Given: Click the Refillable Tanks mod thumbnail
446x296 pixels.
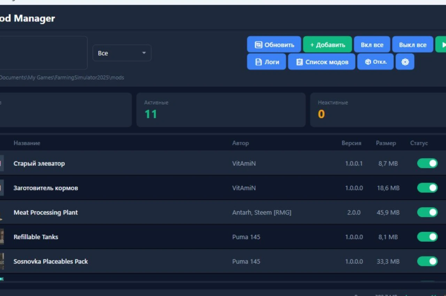Looking at the screenshot, I should [x=2, y=237].
